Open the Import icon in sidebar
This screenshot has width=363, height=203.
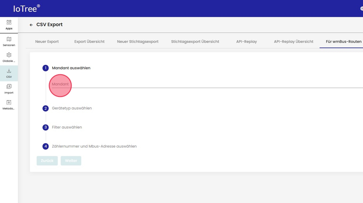pyautogui.click(x=9, y=87)
